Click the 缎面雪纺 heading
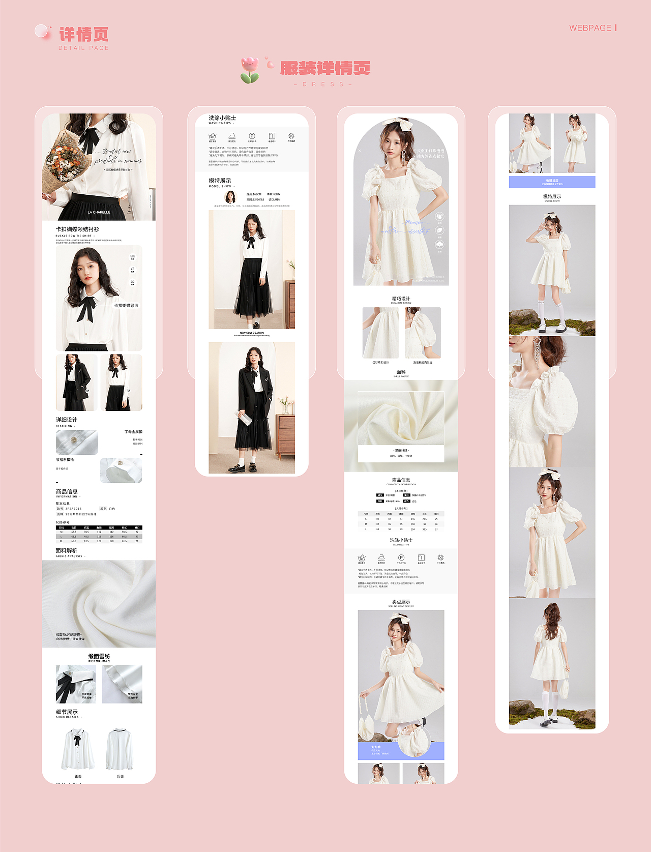 click(x=99, y=656)
